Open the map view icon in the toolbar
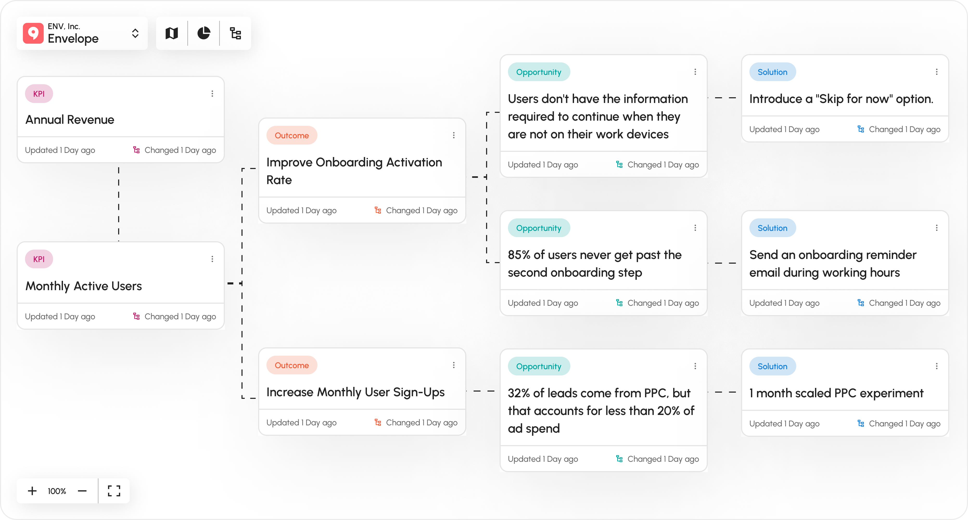The height and width of the screenshot is (520, 968). 171,34
